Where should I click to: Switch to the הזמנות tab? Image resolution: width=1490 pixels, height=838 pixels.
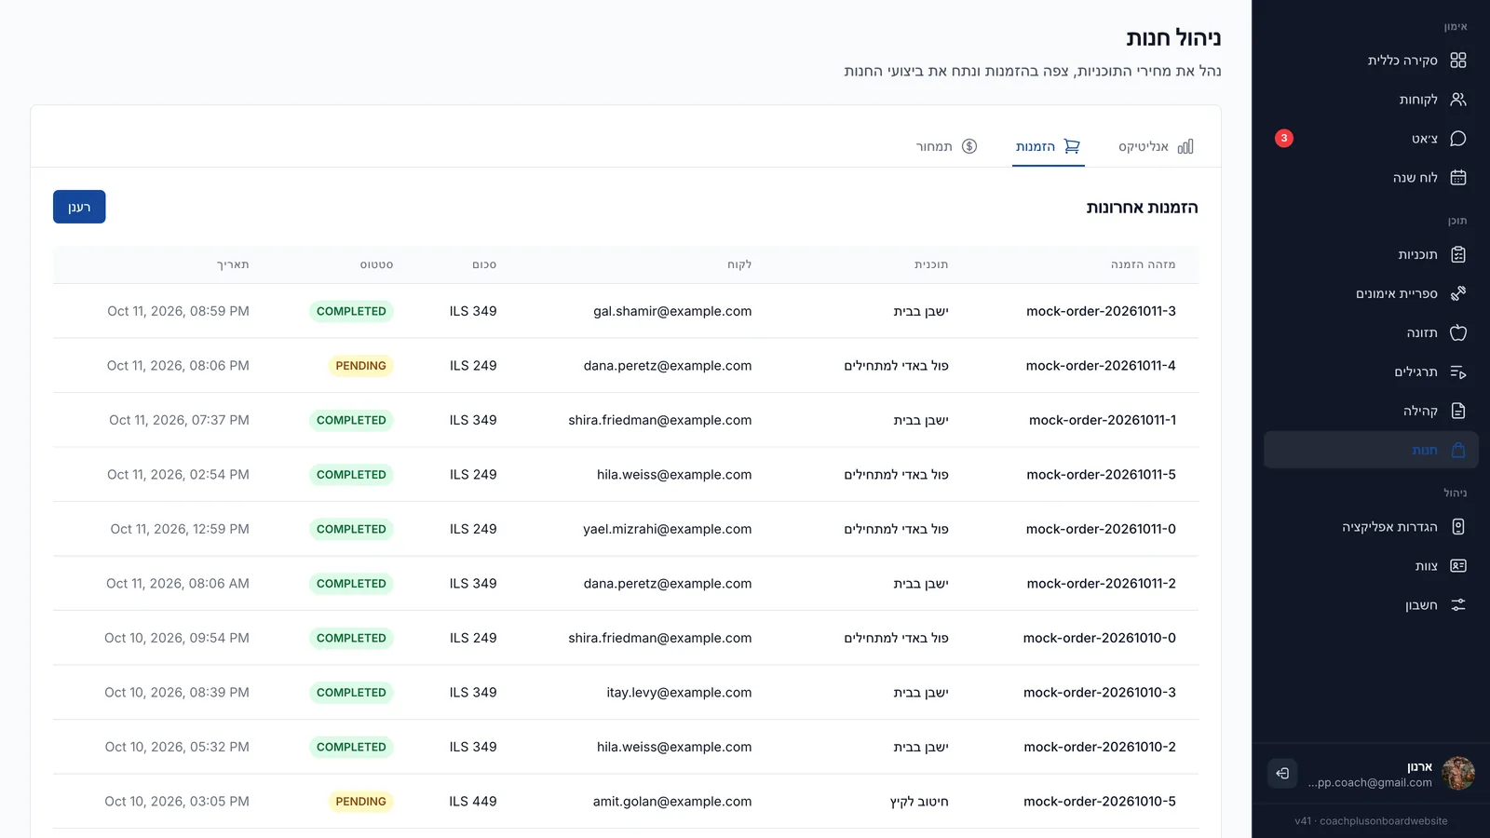[1048, 146]
